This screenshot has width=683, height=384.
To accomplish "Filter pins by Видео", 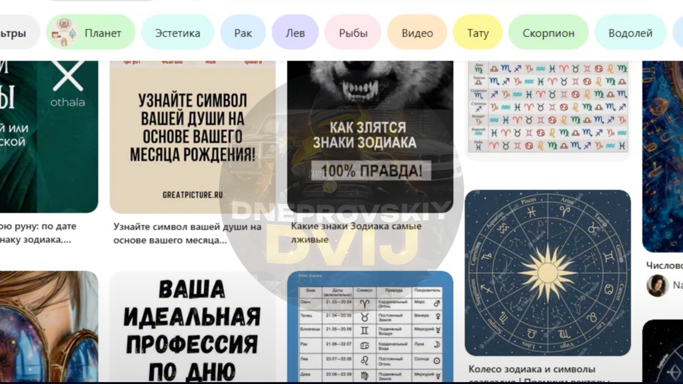I will click(417, 32).
